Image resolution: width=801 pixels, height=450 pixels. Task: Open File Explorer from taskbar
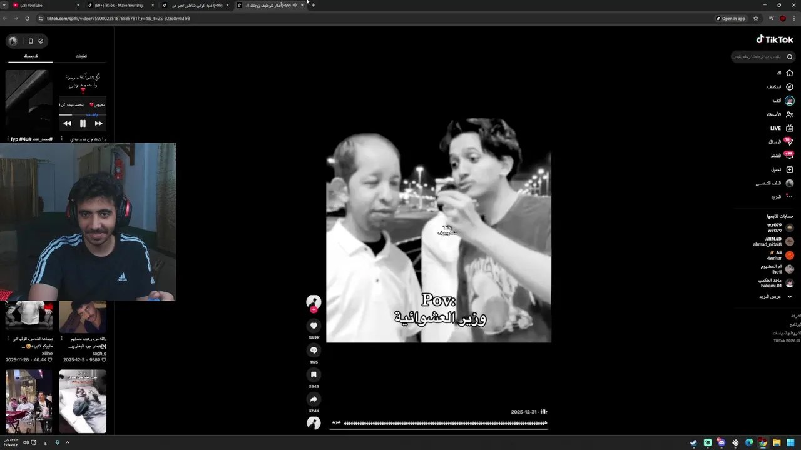pos(777,442)
